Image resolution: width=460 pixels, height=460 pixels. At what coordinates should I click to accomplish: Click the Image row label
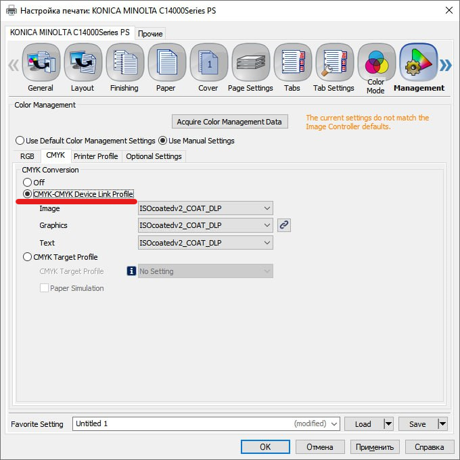[49, 208]
